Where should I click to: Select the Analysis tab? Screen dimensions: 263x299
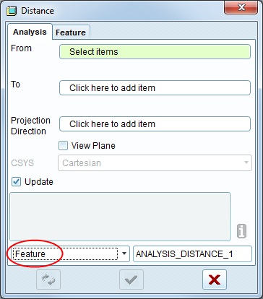pyautogui.click(x=30, y=32)
